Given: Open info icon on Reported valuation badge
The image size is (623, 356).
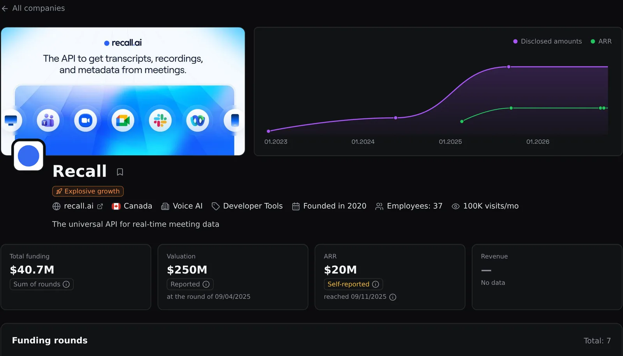Looking at the screenshot, I should click(206, 284).
